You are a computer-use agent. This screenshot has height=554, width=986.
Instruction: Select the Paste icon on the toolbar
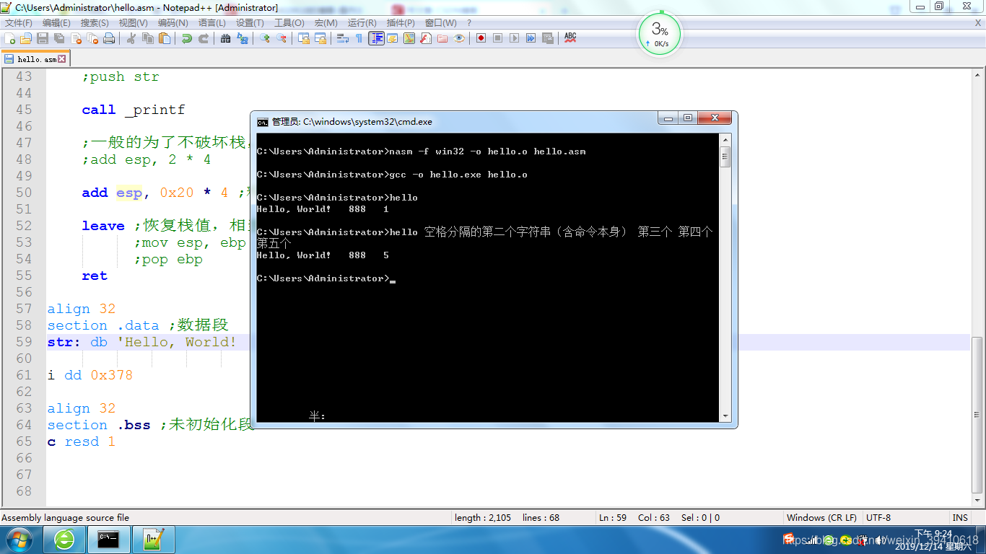pos(165,38)
